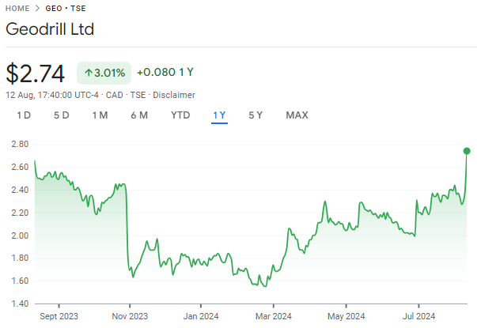
Task: Click the May 2024 axis label
Action: click(x=346, y=316)
